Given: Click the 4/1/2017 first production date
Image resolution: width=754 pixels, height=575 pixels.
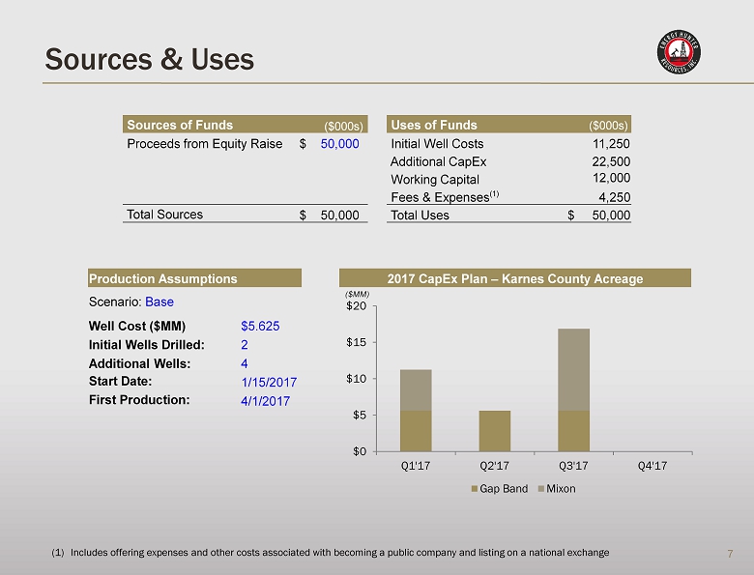Looking at the screenshot, I should (x=265, y=400).
